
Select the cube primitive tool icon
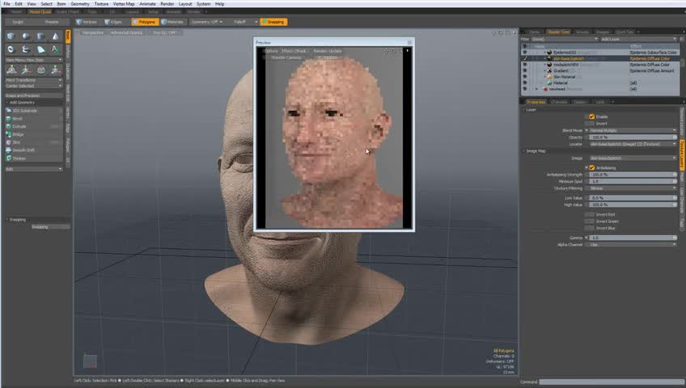(x=11, y=36)
